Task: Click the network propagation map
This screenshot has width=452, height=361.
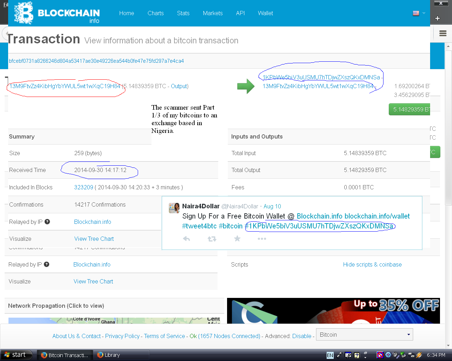Action: tap(114, 321)
